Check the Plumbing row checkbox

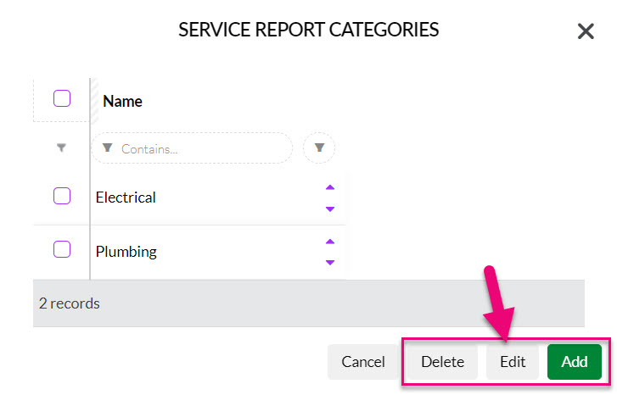click(62, 249)
